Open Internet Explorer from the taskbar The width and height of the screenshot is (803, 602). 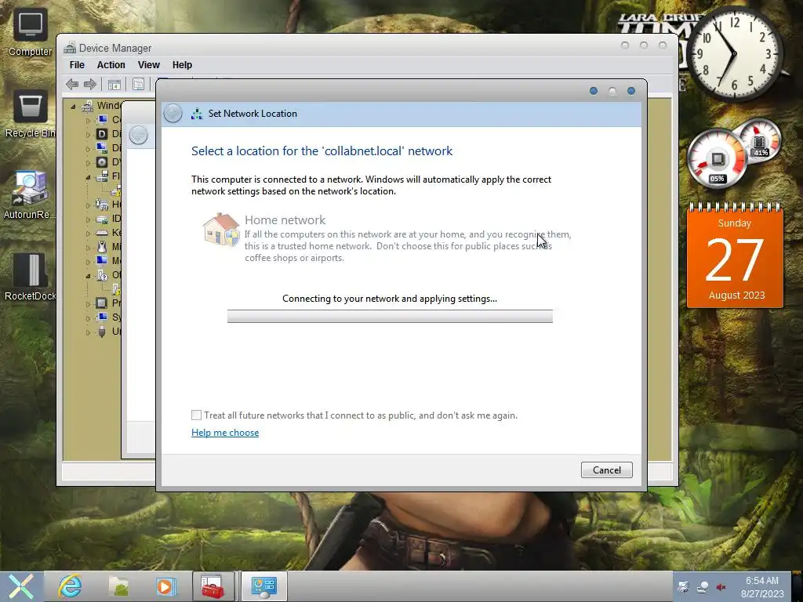pos(70,586)
